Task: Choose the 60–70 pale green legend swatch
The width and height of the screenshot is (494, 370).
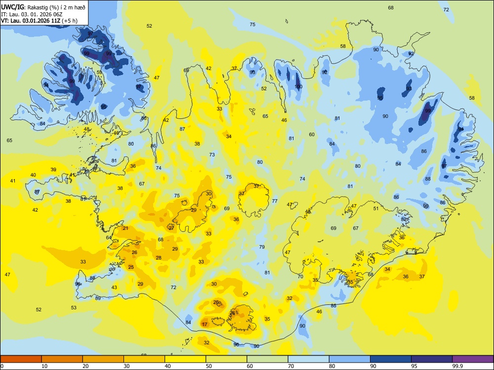Action: (267, 359)
